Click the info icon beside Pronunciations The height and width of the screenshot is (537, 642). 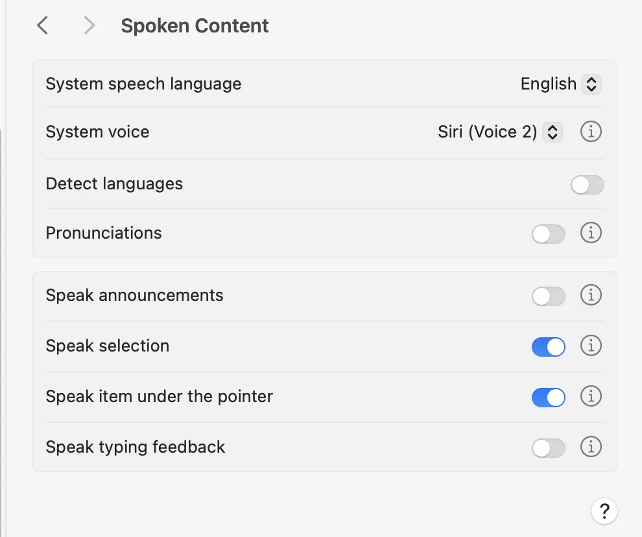(591, 233)
